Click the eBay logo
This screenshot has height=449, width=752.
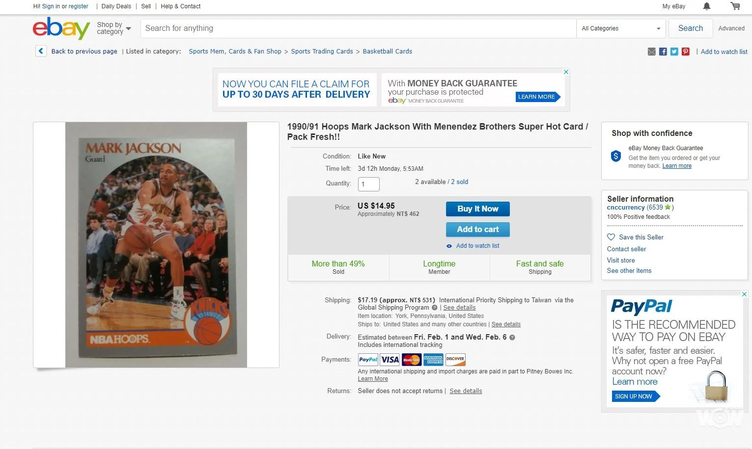[x=61, y=28]
